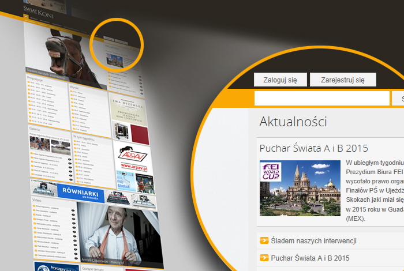Click the FEI World Cup cathedral thumbnail
The height and width of the screenshot is (271, 404).
click(x=300, y=189)
